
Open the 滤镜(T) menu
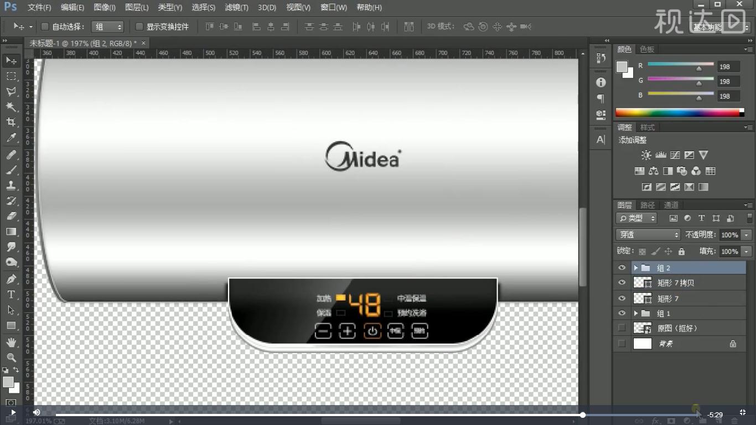[236, 8]
